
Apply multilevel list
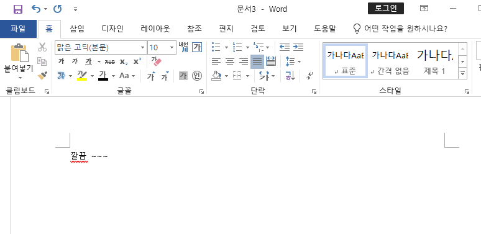pos(259,47)
